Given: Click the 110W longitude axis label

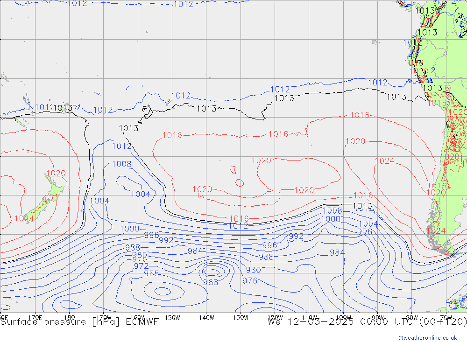Looking at the screenshot, I should (309, 318).
